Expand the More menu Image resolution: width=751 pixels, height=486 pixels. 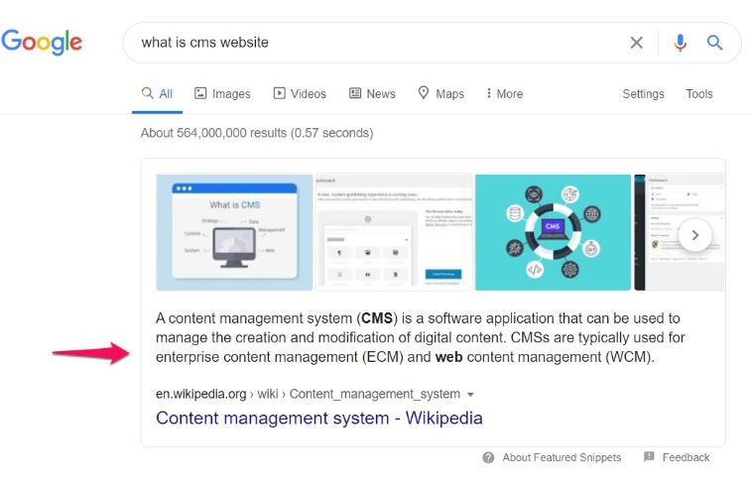pyautogui.click(x=504, y=94)
